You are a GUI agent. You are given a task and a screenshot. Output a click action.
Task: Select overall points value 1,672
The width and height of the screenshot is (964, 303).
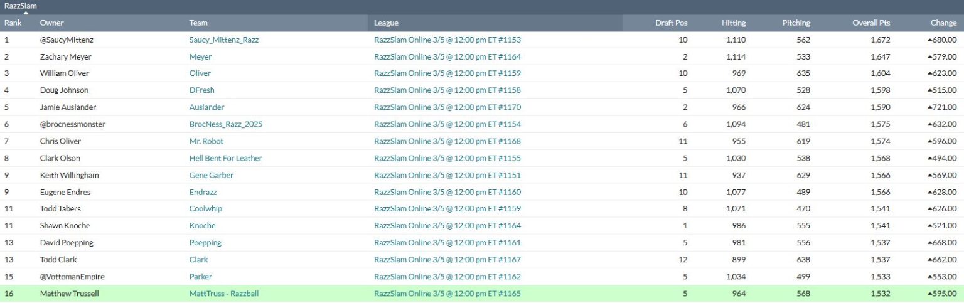point(881,40)
